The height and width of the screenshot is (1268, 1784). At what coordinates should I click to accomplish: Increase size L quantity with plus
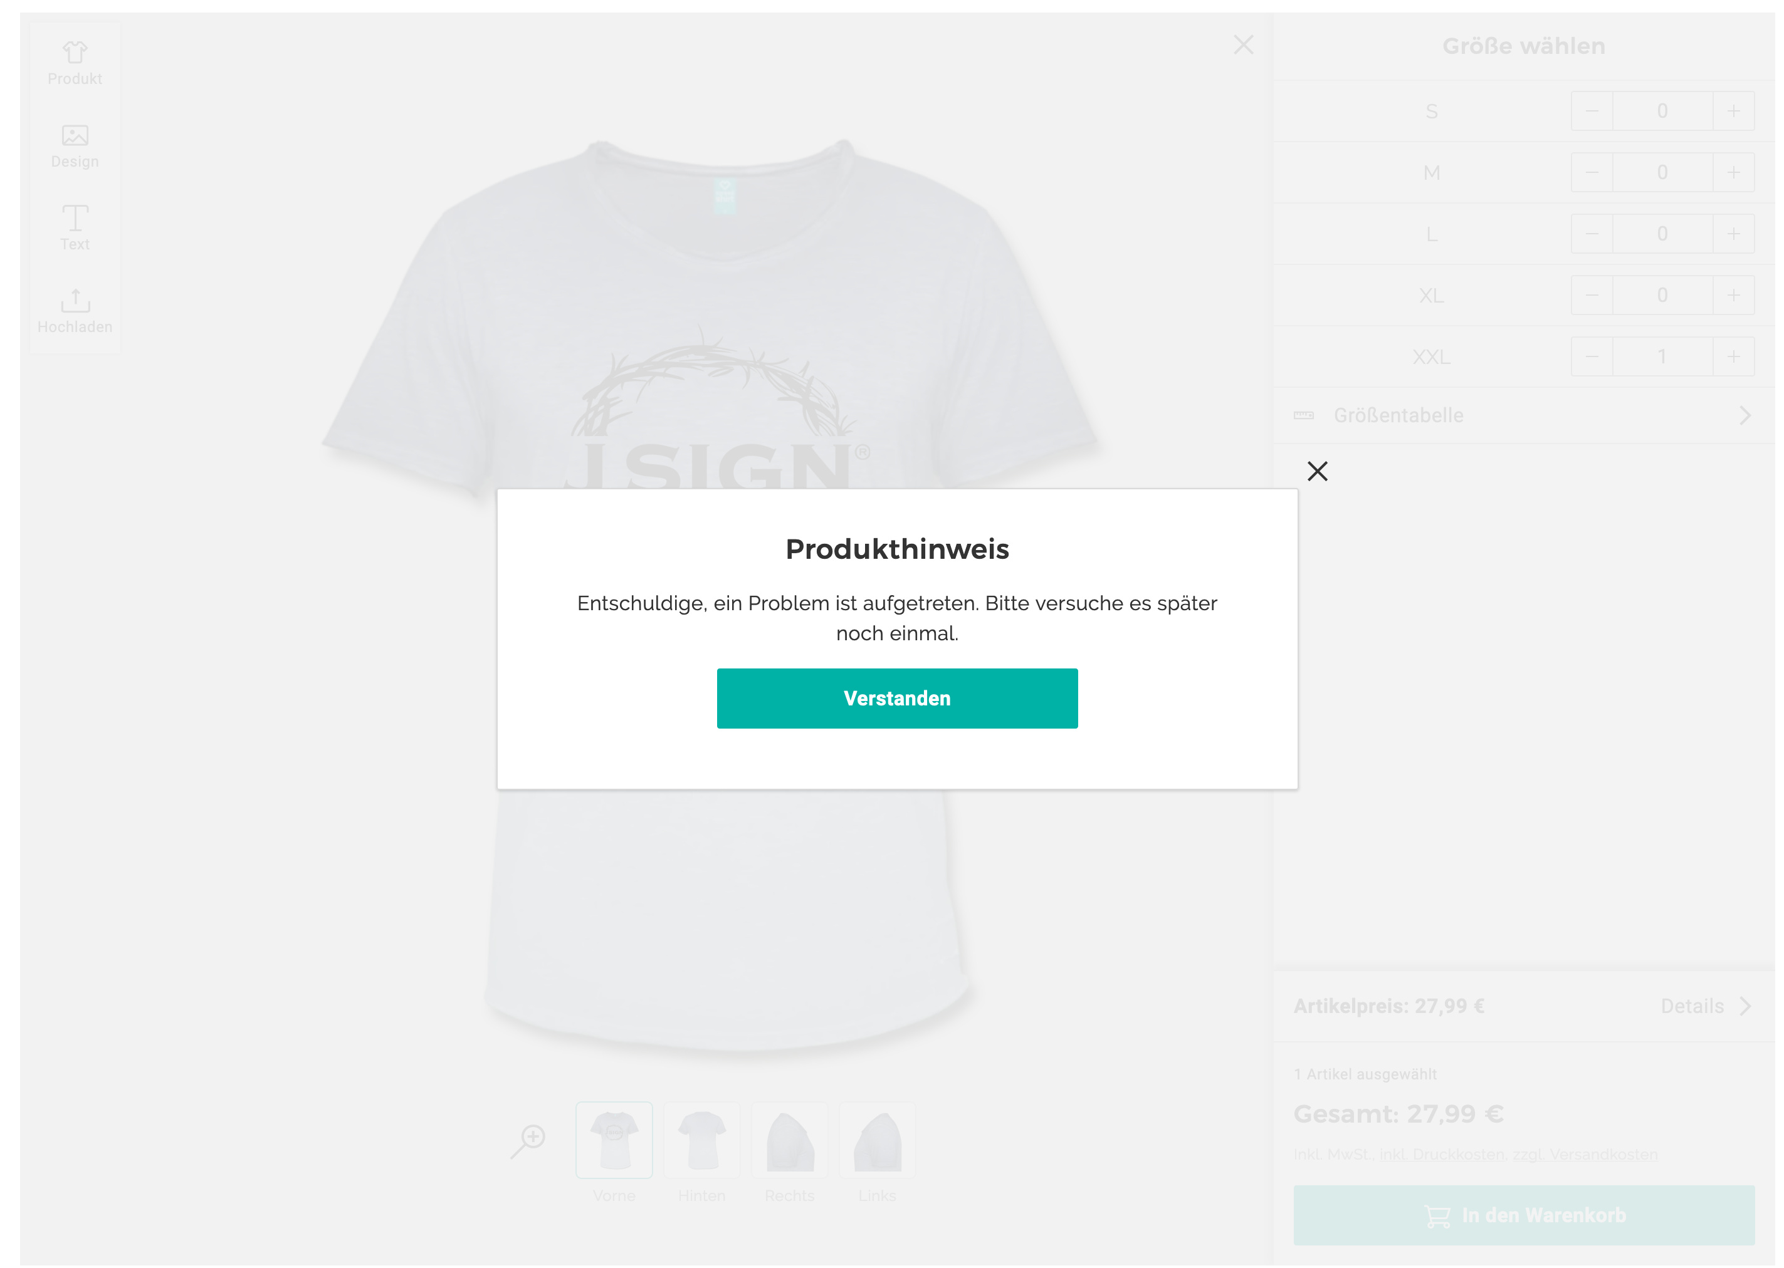pyautogui.click(x=1733, y=234)
